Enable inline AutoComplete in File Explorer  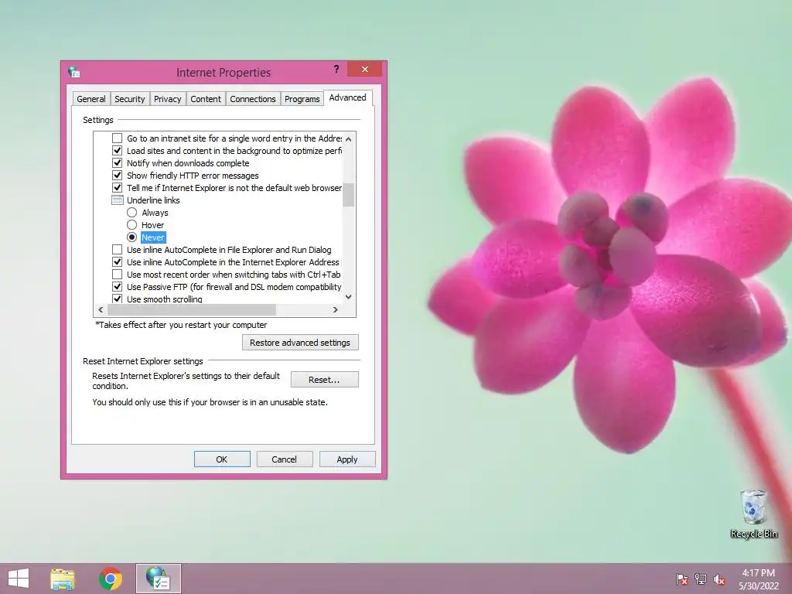(x=118, y=250)
